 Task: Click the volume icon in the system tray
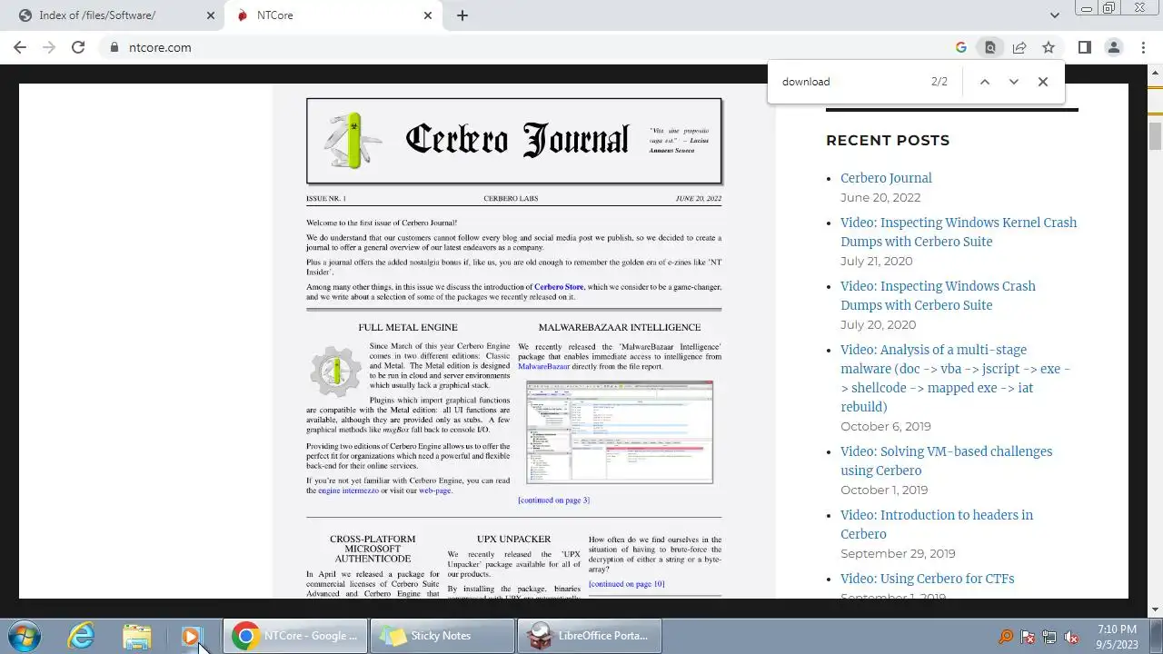1071,637
